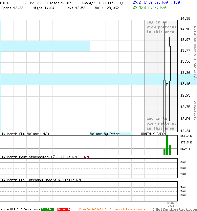This screenshot has height=211, width=197.
Task: Click the Volume By Price label
Action: click(x=105, y=134)
